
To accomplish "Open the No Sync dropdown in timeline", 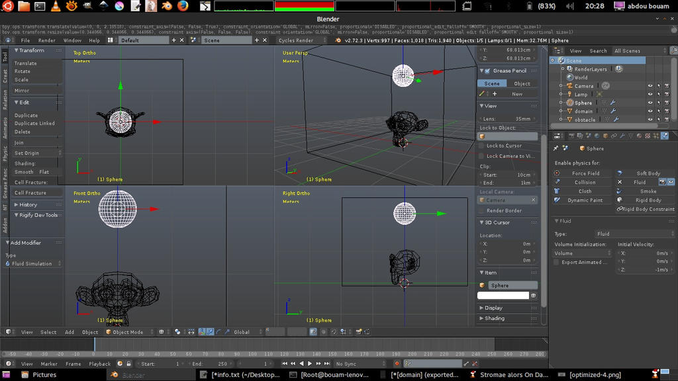I will (360, 364).
